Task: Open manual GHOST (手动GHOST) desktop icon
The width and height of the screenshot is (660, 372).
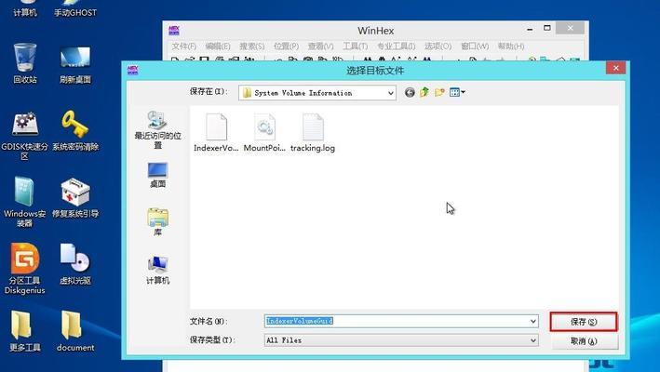Action: coord(75,9)
